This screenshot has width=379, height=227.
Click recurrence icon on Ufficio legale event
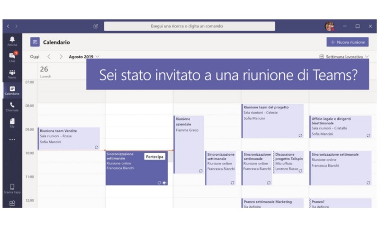[x=368, y=136]
